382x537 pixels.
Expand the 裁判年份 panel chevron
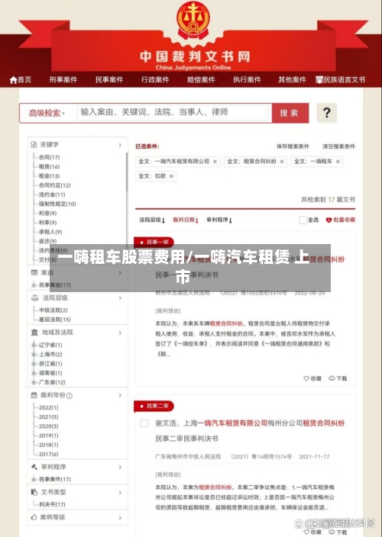pyautogui.click(x=120, y=396)
